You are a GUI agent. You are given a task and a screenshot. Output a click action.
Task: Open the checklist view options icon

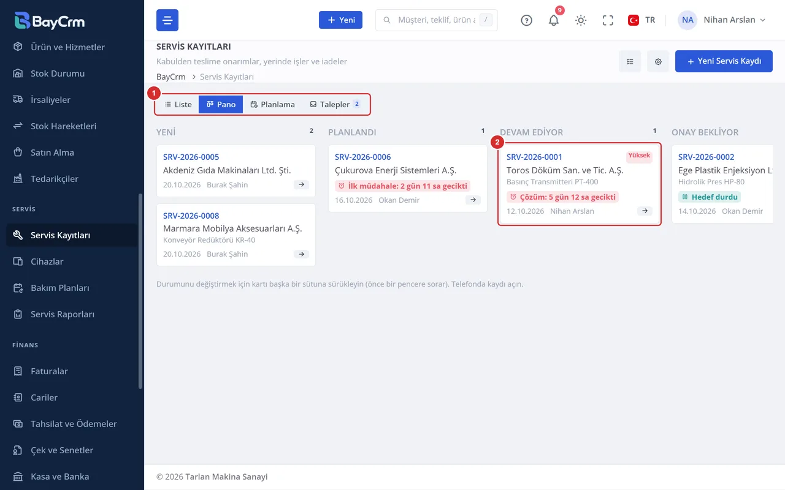point(630,61)
